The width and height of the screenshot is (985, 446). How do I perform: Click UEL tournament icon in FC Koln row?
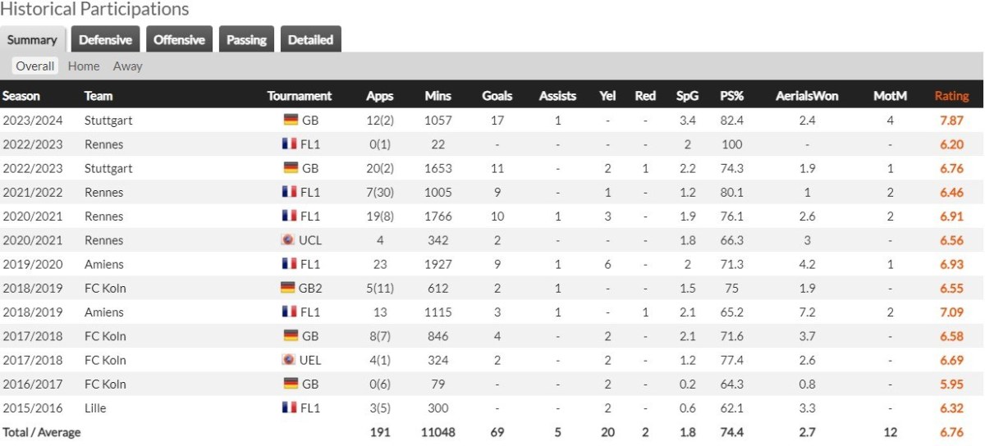287,360
